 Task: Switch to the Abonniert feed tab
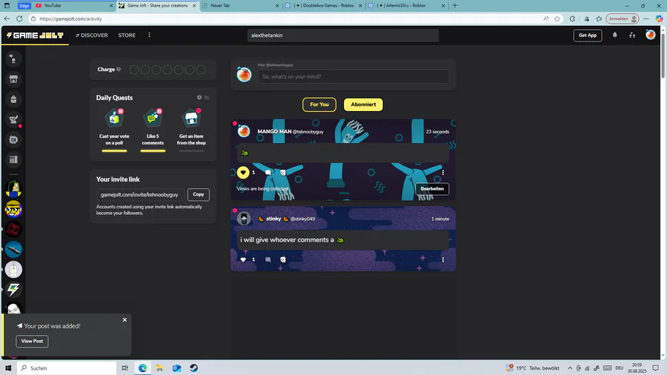pyautogui.click(x=363, y=104)
